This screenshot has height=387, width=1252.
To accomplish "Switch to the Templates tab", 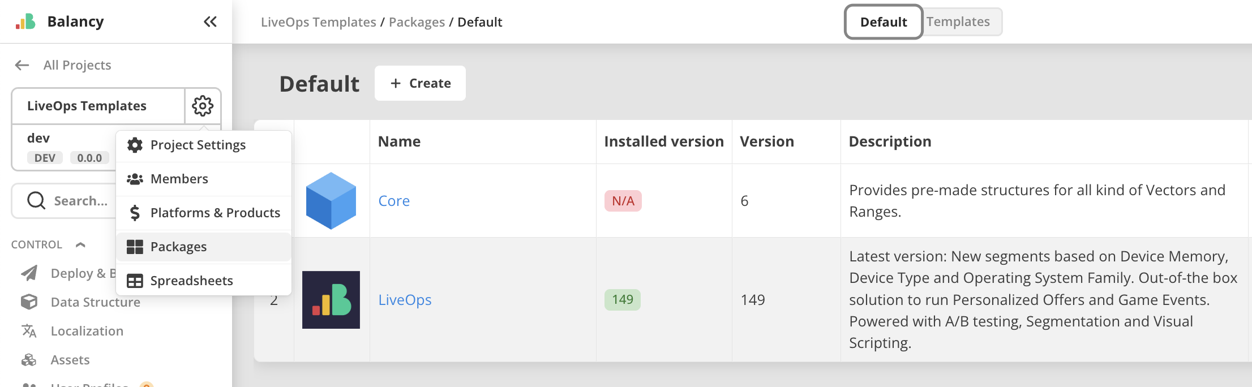I will (x=958, y=22).
